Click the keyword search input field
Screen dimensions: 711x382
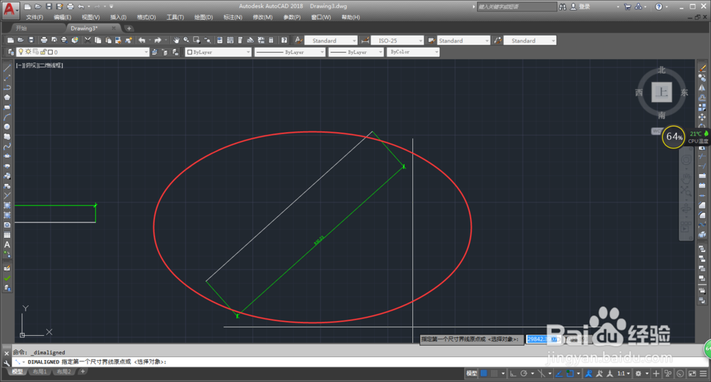pyautogui.click(x=516, y=6)
